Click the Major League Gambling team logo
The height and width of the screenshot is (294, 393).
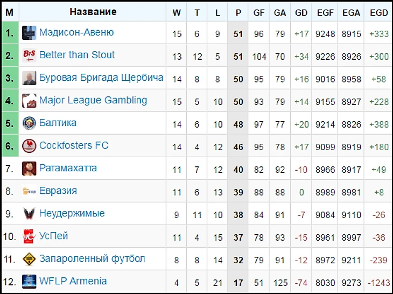point(29,101)
